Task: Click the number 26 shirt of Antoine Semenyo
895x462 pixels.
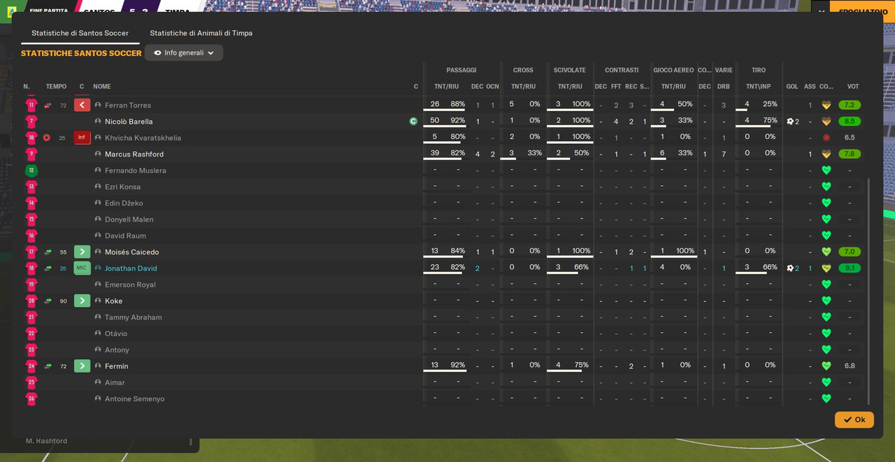Action: point(31,398)
